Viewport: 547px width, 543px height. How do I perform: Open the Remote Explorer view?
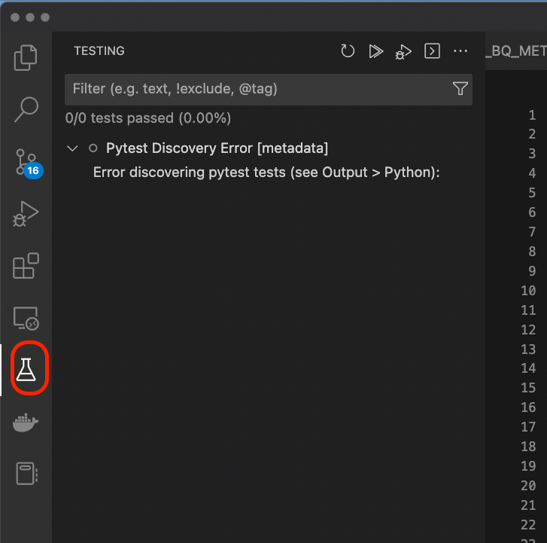coord(26,318)
